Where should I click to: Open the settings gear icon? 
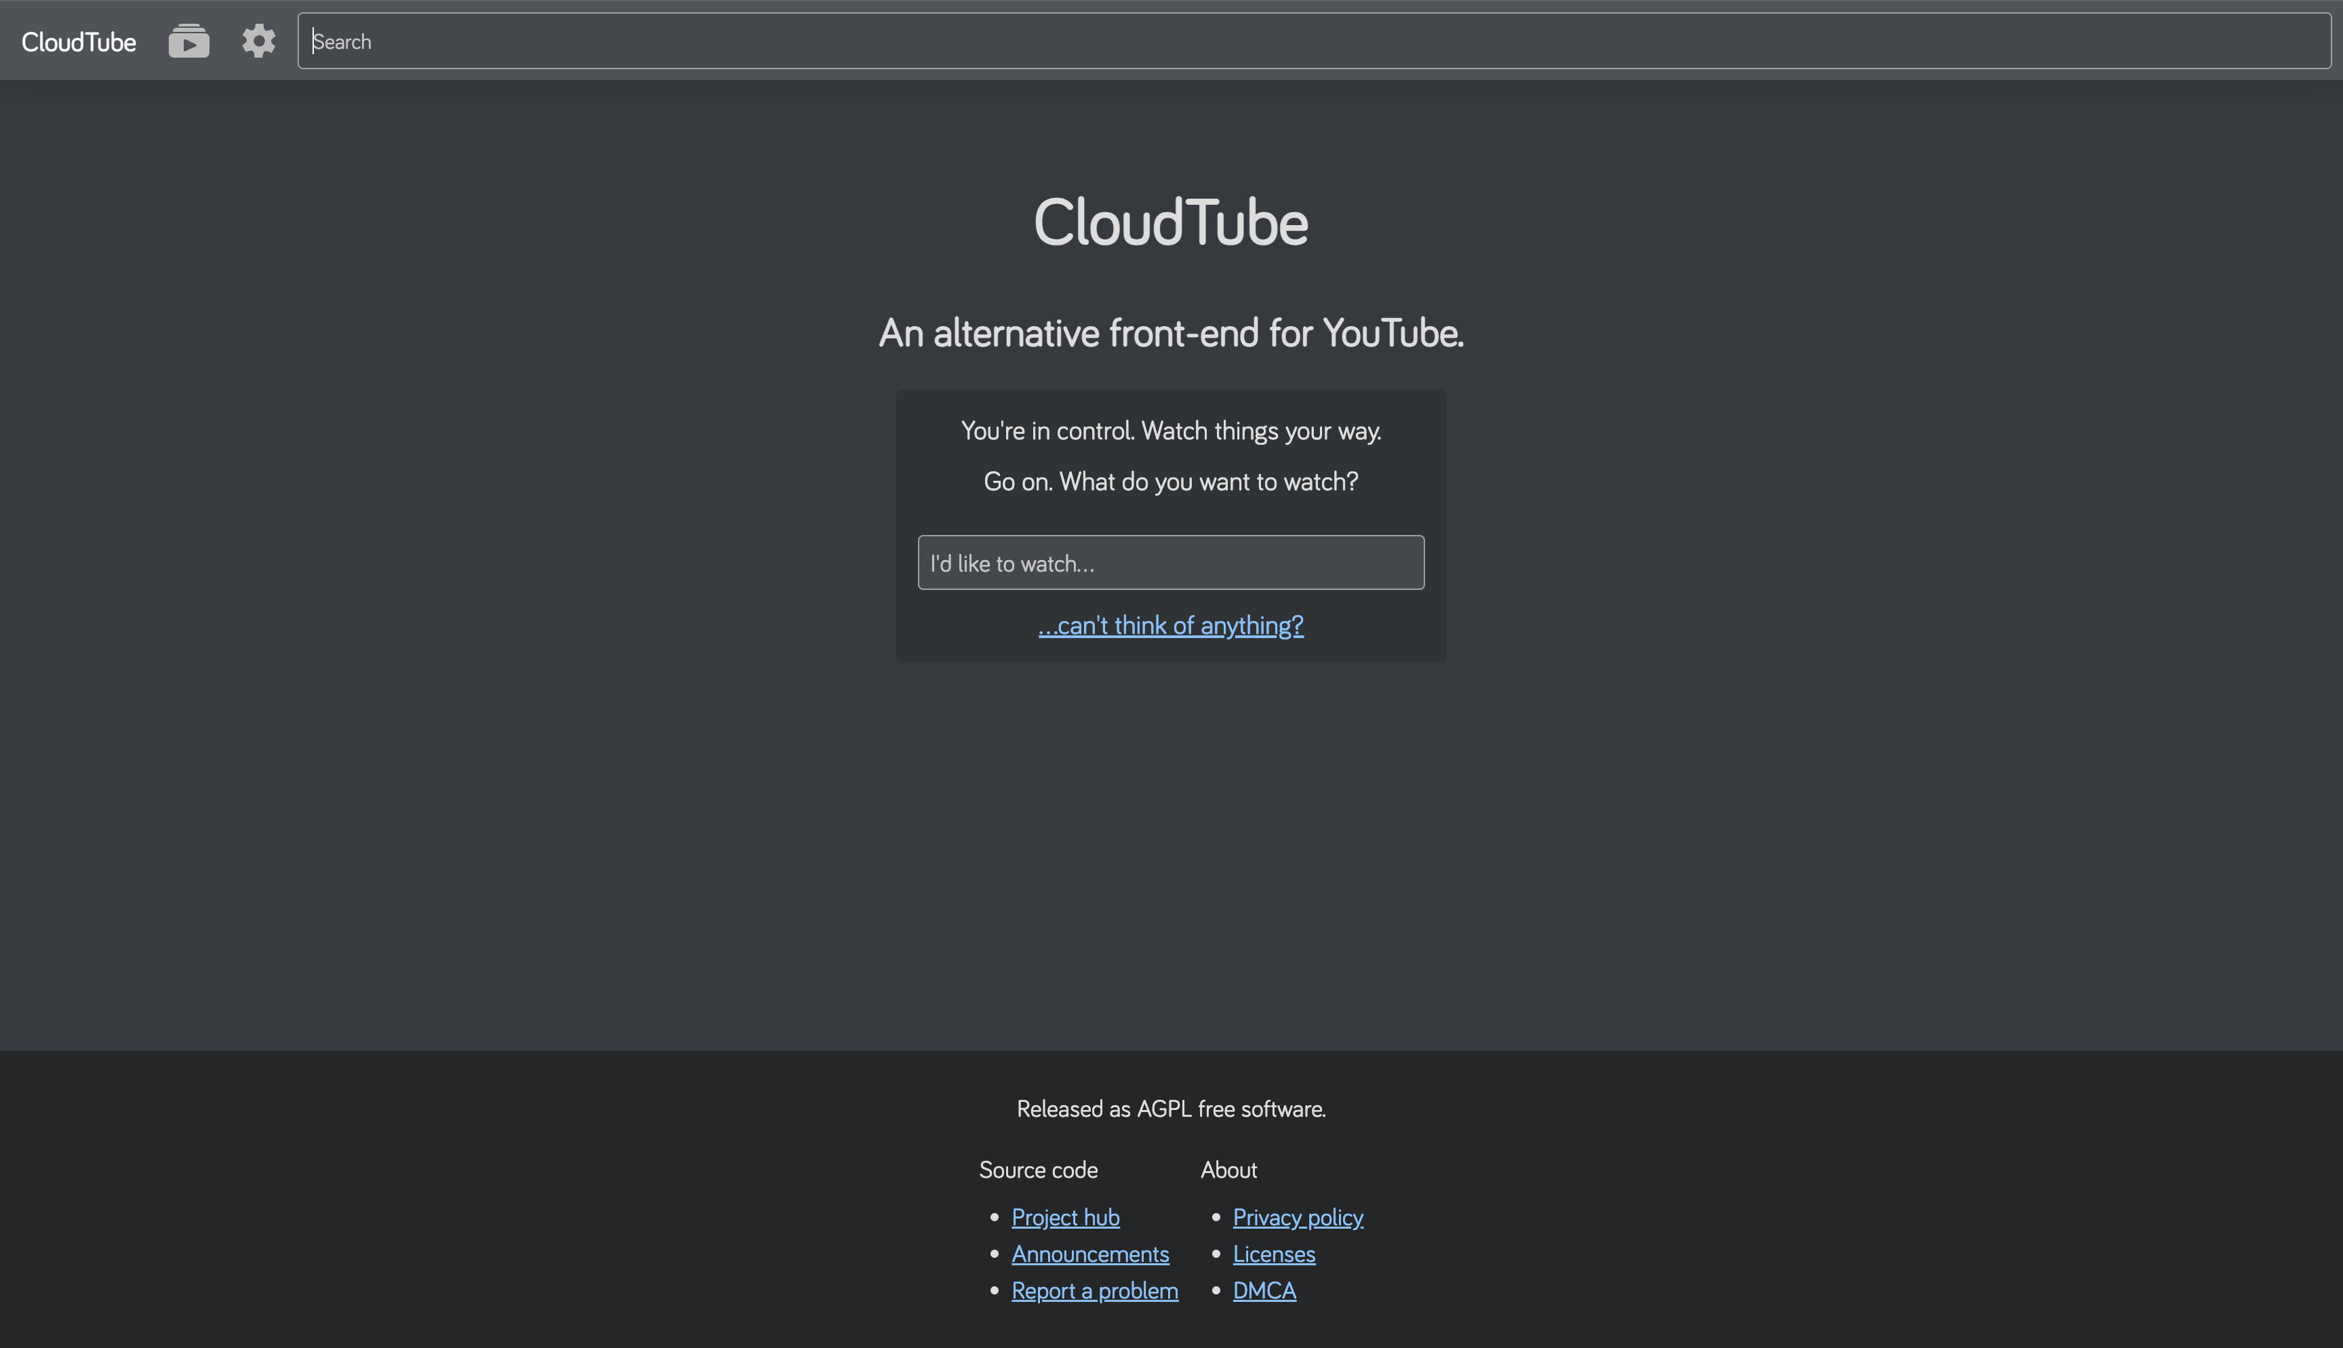click(x=259, y=41)
